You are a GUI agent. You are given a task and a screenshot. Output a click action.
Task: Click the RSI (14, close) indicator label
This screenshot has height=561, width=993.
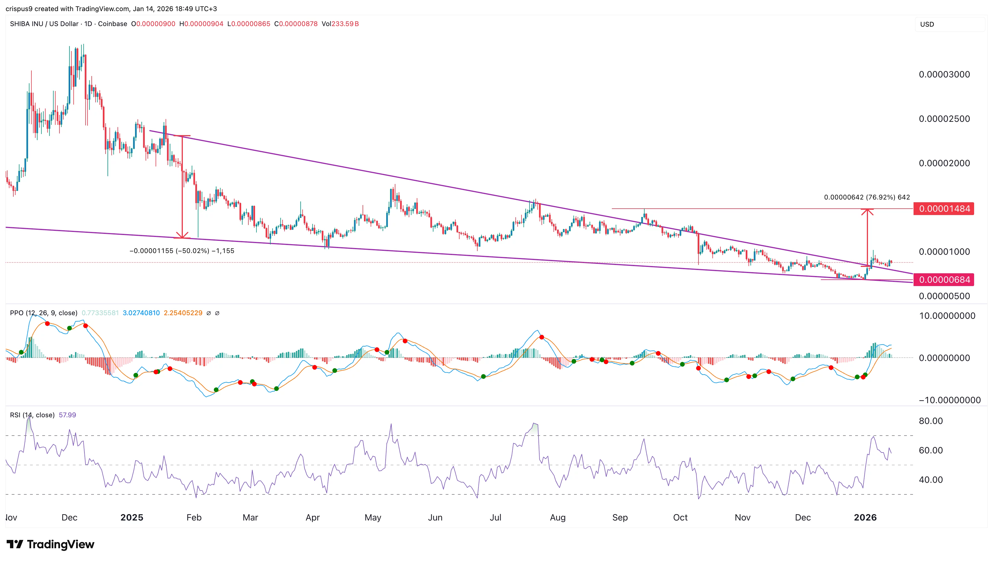coord(32,415)
